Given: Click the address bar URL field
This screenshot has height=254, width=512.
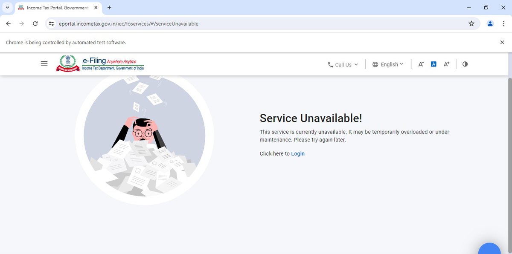Looking at the screenshot, I should point(262,24).
